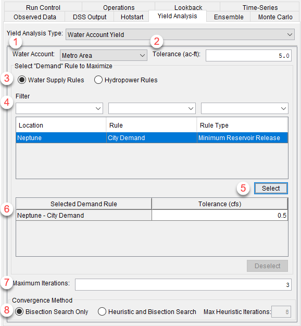Open the first Filter dropdown for Location
Image resolution: width=301 pixels, height=326 pixels.
(59, 108)
